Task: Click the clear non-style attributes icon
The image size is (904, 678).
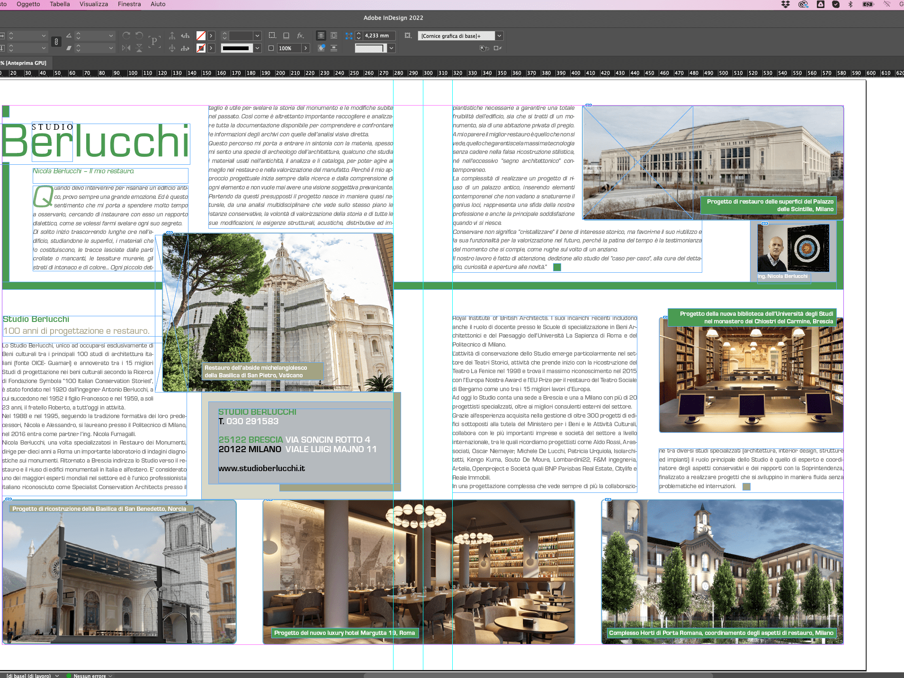Action: (x=498, y=48)
